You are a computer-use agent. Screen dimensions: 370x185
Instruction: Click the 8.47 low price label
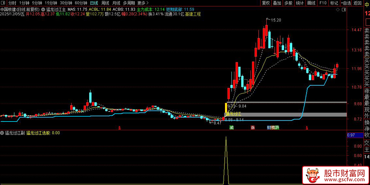click(x=218, y=123)
